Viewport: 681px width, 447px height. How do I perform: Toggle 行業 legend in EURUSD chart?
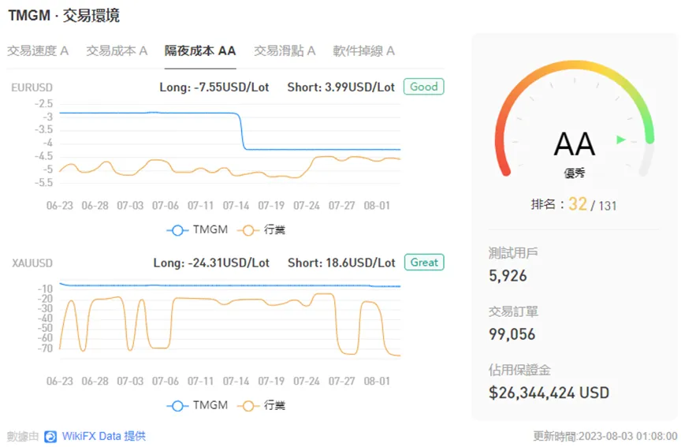pyautogui.click(x=261, y=229)
